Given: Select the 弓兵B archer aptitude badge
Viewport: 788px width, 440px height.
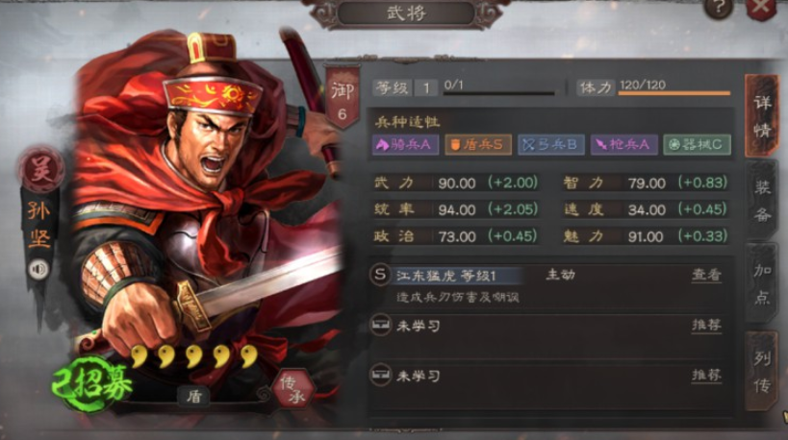Looking at the screenshot, I should point(550,144).
